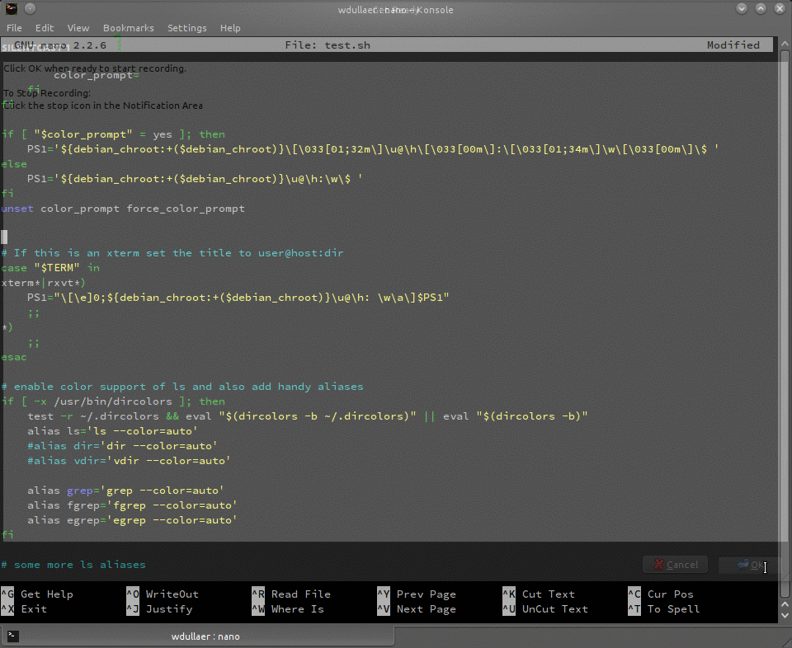Screen dimensions: 792x648
Task: Maximize the Konsole window
Action: pos(761,8)
